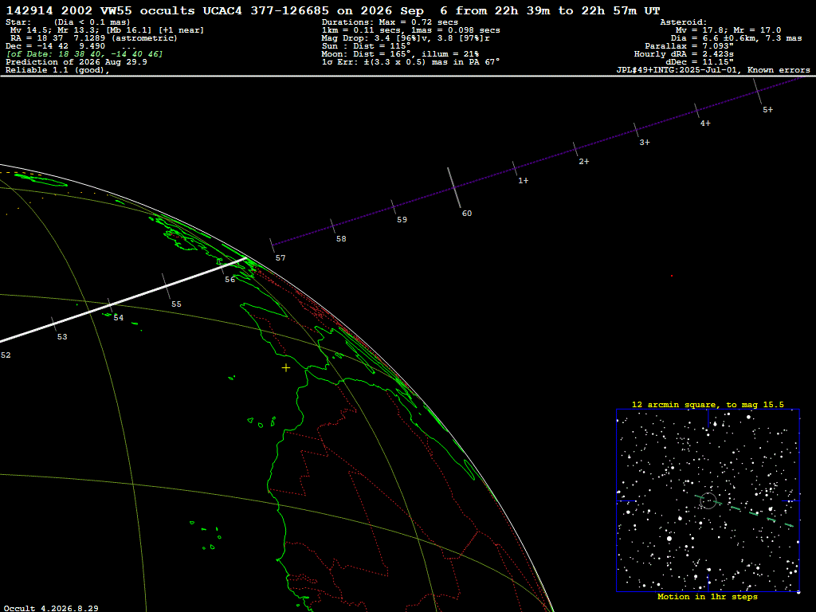
Task: Click tick 55 on white shadow path
Action: coord(166,286)
